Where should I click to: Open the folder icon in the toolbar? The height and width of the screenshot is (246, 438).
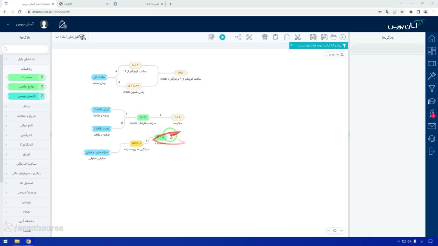tap(333, 37)
